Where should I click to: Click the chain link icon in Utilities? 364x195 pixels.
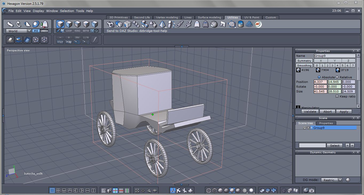pyautogui.click(x=180, y=24)
